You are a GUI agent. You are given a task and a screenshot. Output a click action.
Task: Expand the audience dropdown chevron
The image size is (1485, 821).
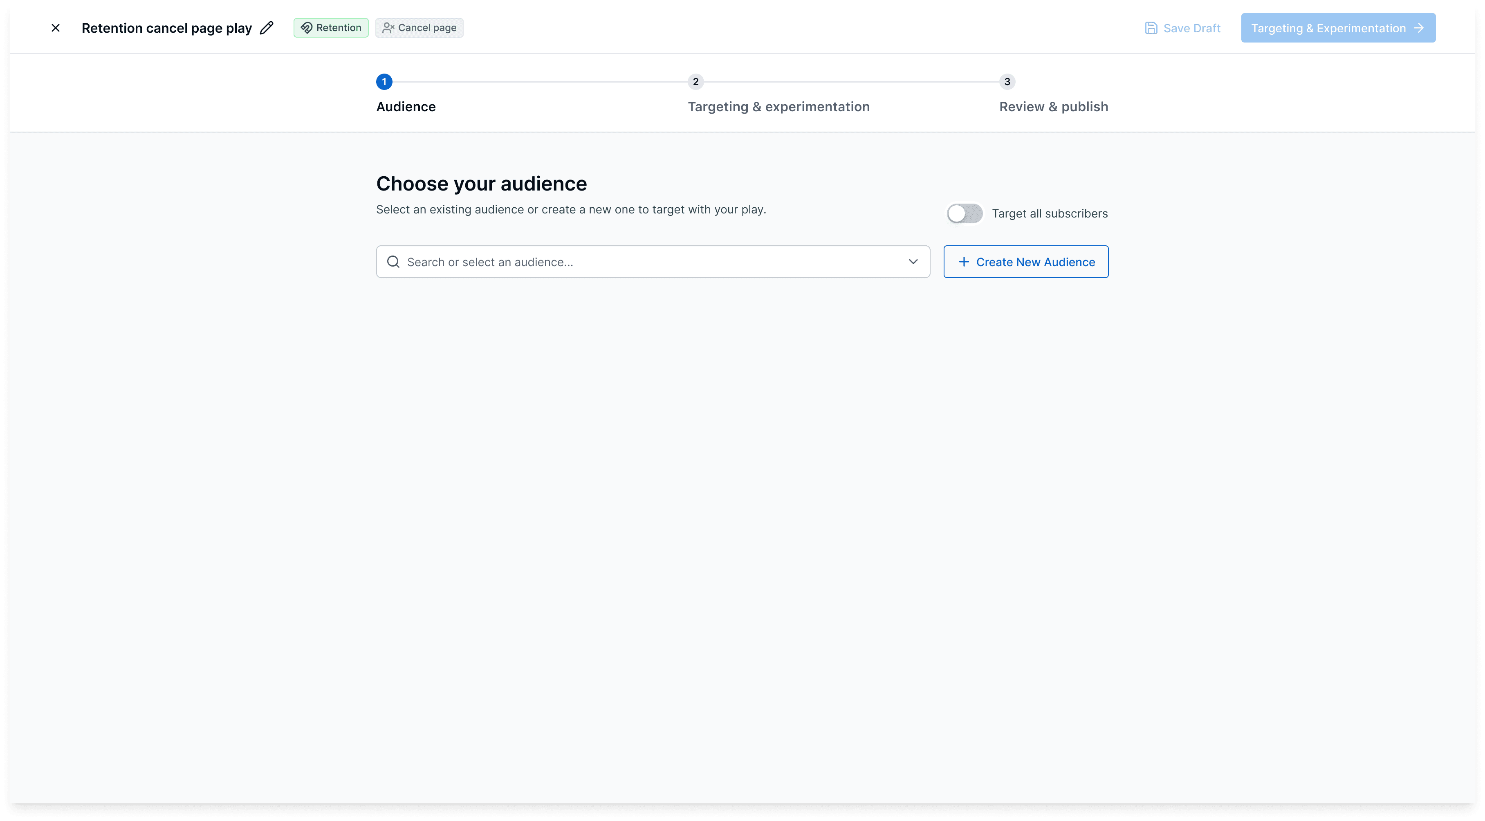coord(913,262)
